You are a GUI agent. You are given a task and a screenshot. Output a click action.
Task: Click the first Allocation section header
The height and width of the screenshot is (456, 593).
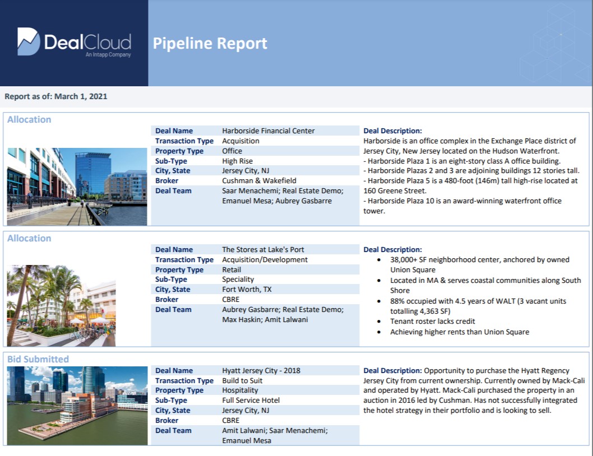[x=29, y=119]
